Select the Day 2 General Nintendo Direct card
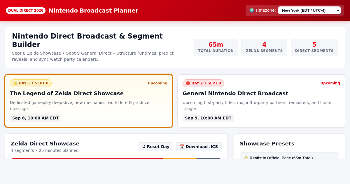 pyautogui.click(x=261, y=101)
